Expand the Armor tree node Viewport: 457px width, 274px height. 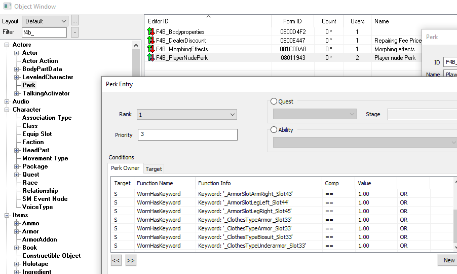tap(17, 231)
